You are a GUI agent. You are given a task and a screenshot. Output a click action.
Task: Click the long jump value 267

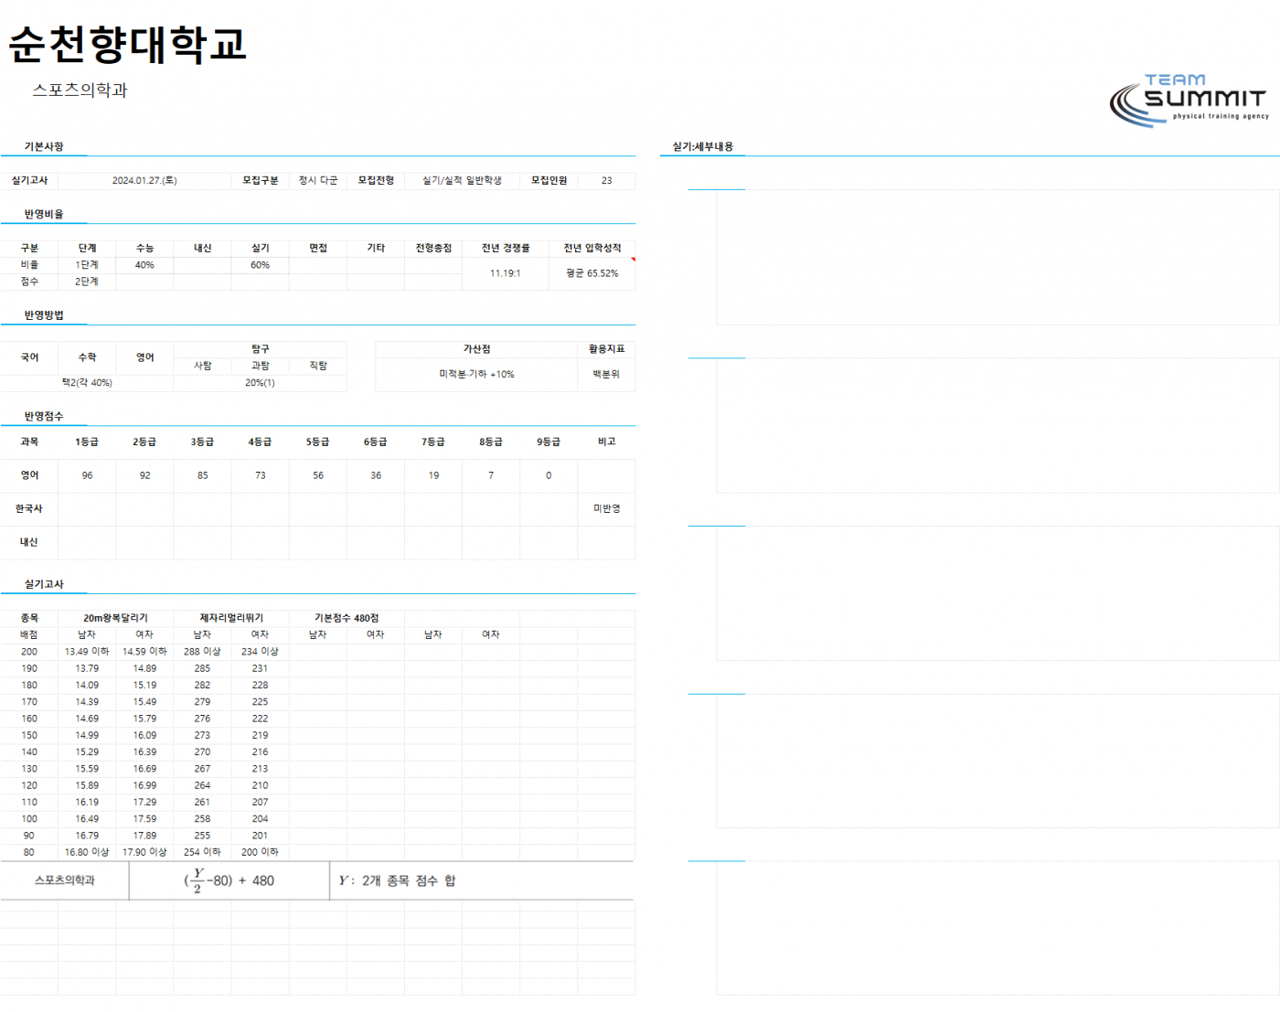tap(202, 769)
